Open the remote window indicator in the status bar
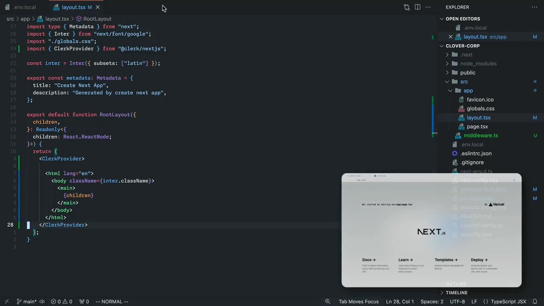The image size is (544, 306). tap(7, 301)
